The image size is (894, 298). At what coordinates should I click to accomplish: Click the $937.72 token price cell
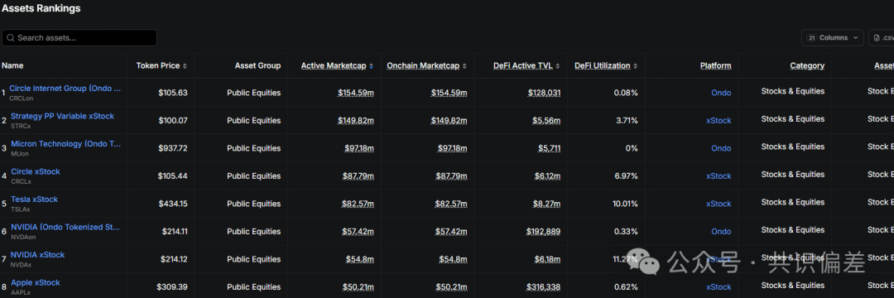[173, 148]
